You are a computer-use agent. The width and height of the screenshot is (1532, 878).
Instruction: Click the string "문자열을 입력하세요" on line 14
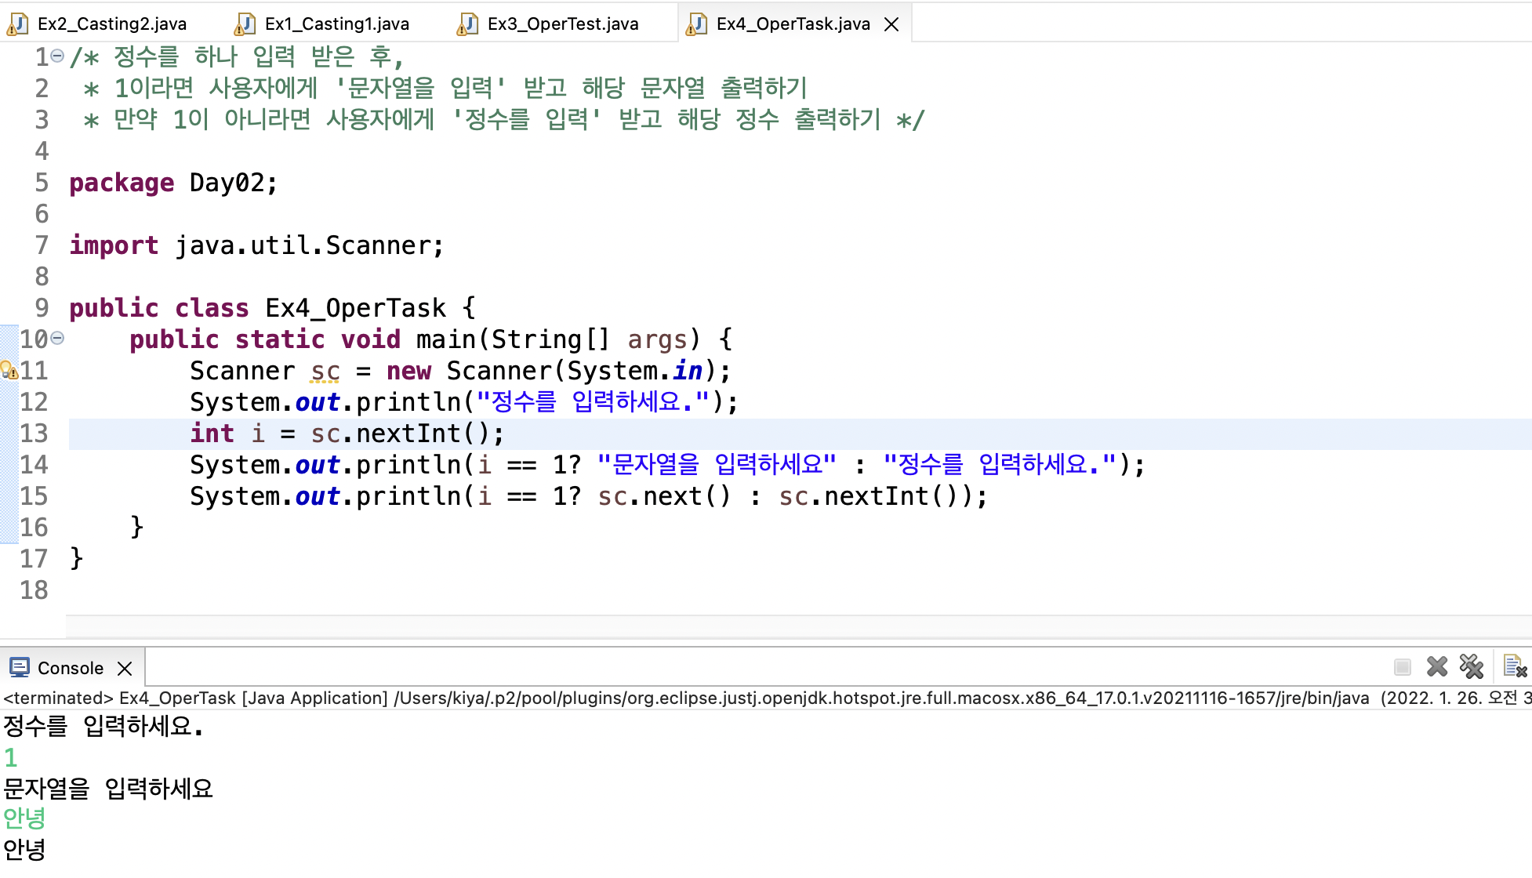pos(717,465)
